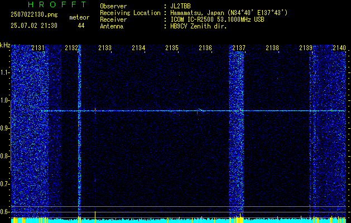
Task: Click the meteor label
Action: click(79, 17)
